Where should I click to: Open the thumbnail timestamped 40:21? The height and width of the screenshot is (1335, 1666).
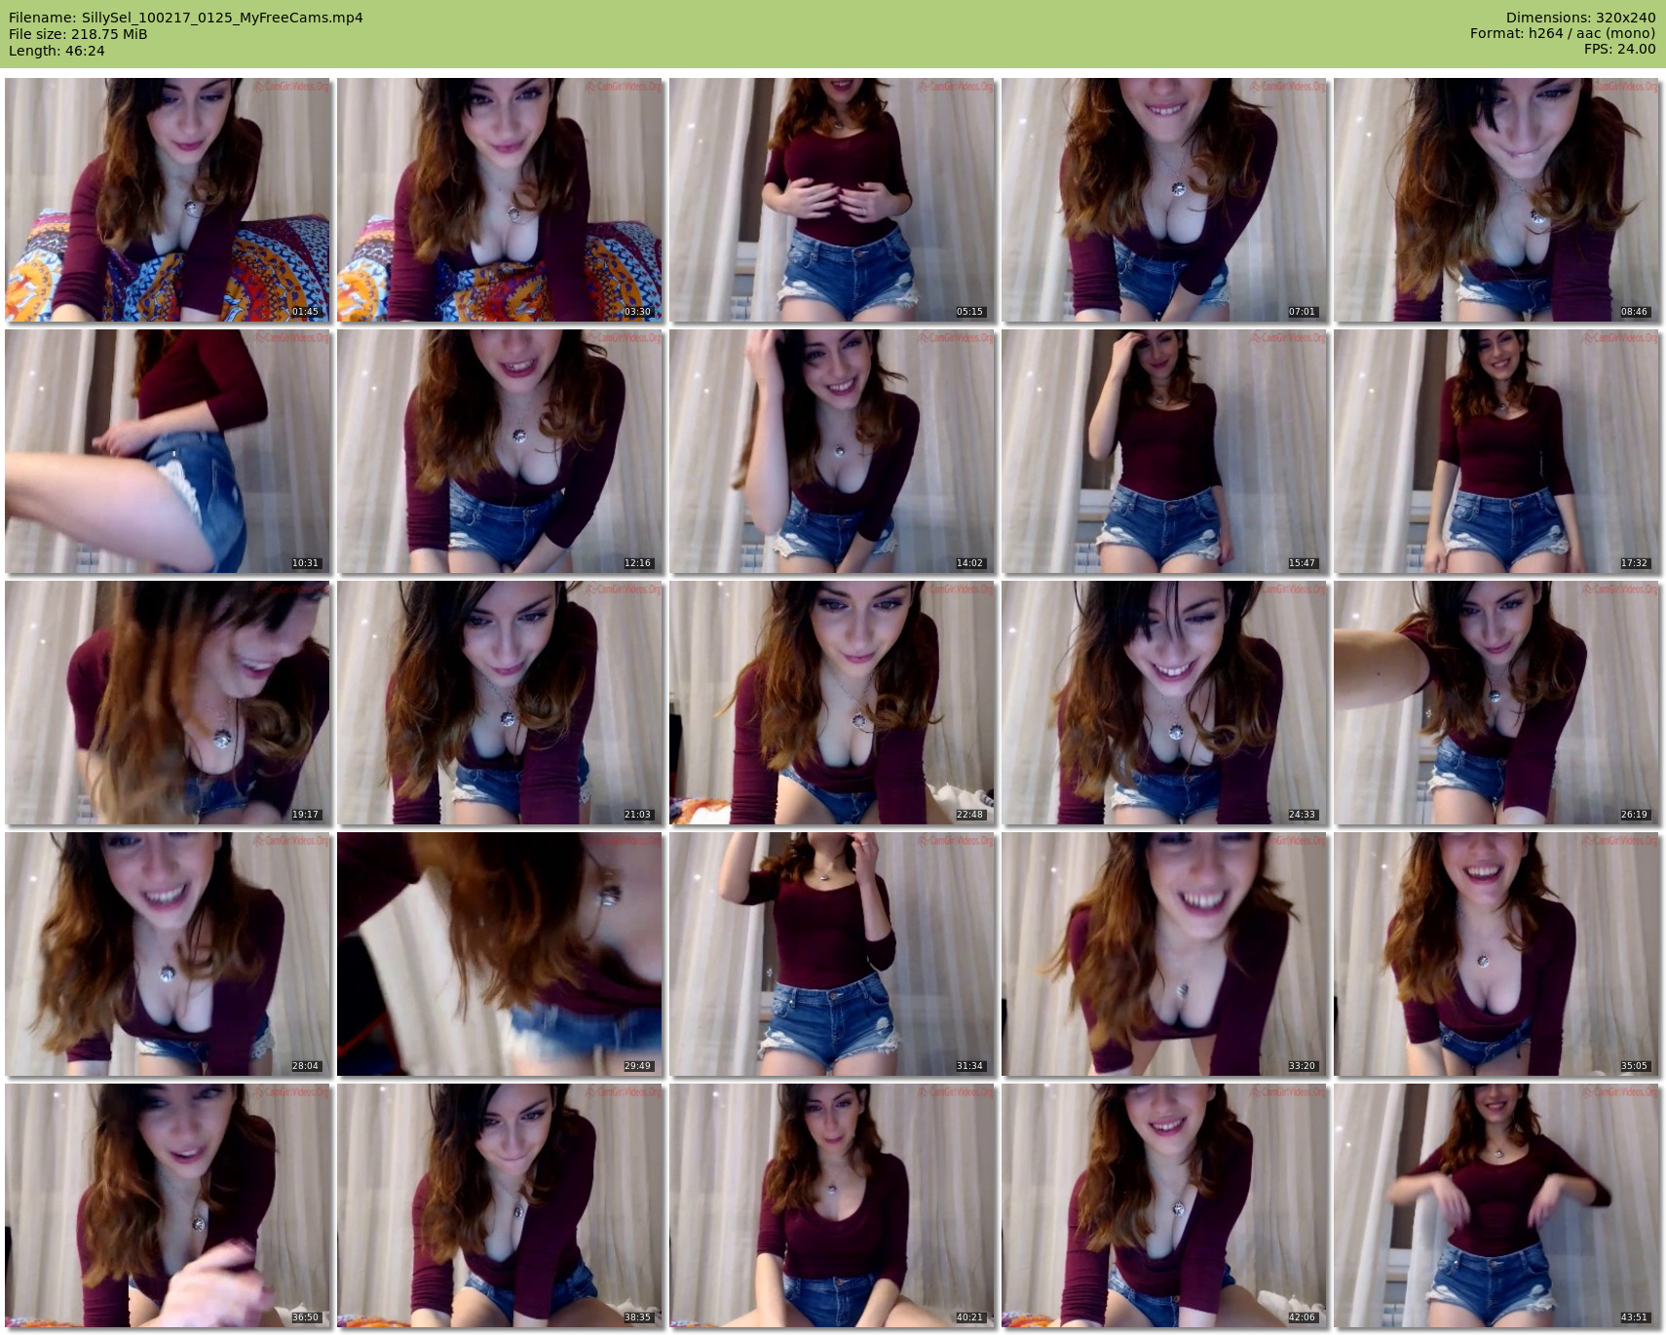(x=832, y=1205)
